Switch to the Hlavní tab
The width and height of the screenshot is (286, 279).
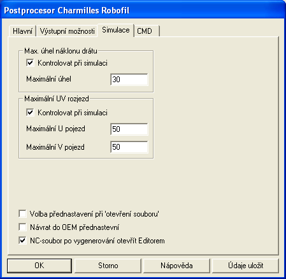pos(22,31)
